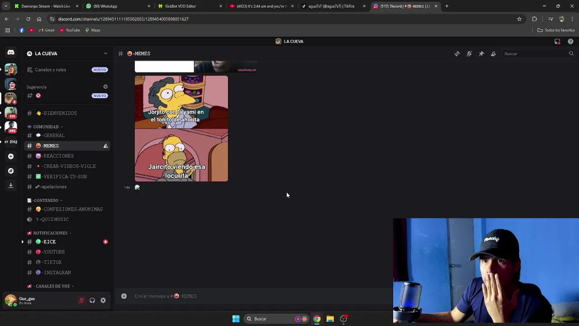This screenshot has height=326, width=579.
Task: Open the Facebook bookmark icon
Action: [22, 30]
